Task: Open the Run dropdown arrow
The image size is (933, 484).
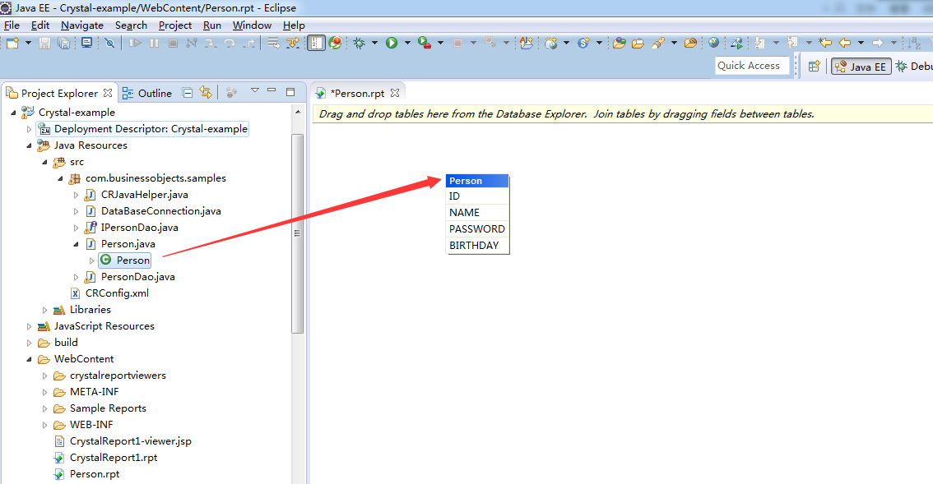Action: pyautogui.click(x=407, y=43)
